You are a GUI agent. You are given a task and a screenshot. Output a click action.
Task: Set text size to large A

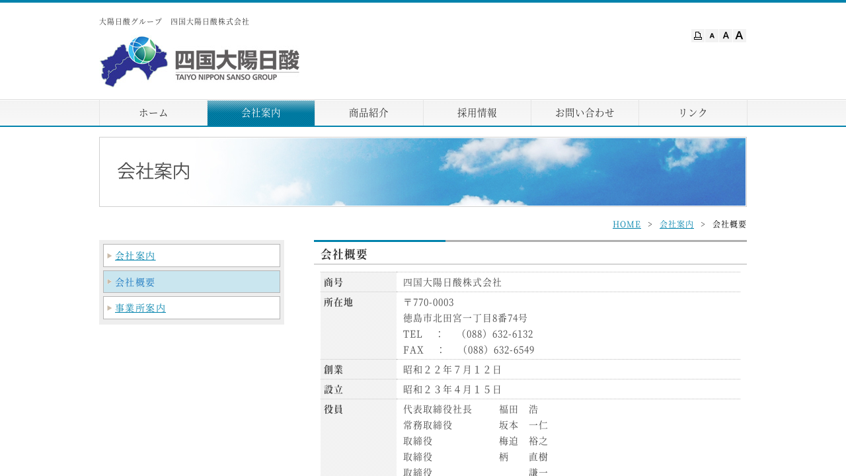(x=740, y=36)
